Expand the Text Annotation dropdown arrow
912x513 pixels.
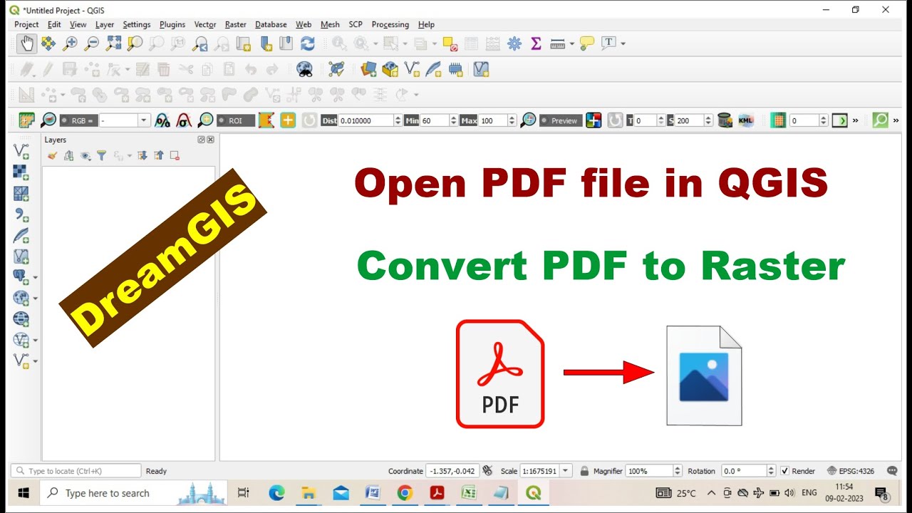623,44
